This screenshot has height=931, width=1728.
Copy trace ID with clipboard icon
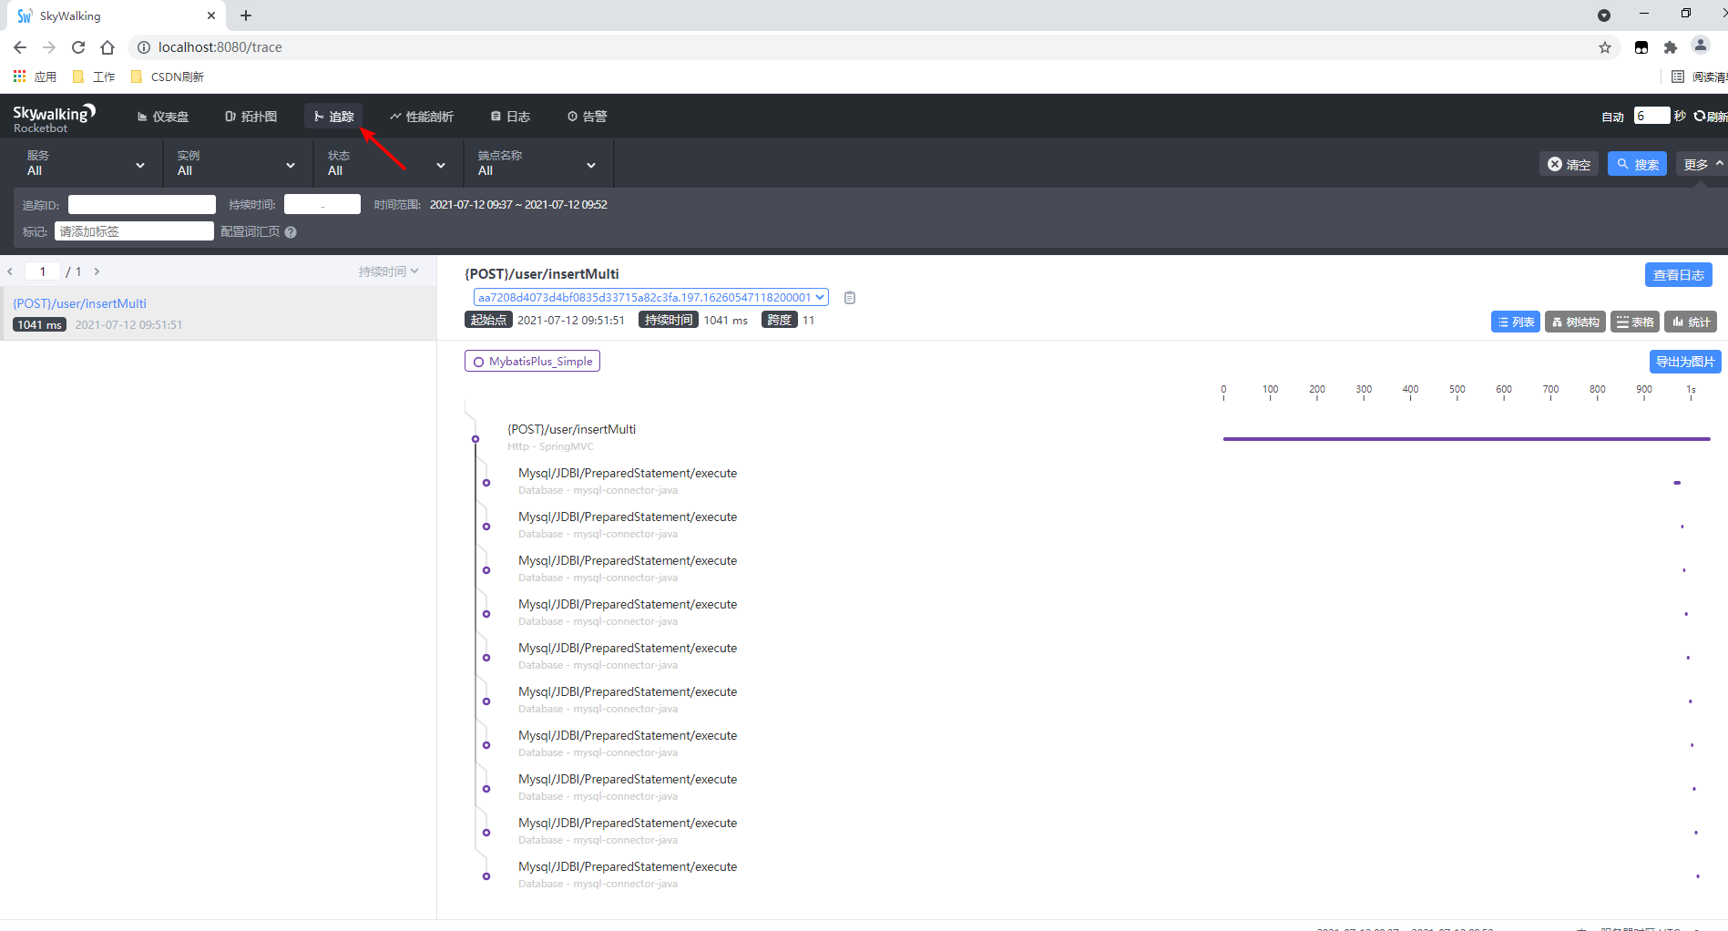click(x=849, y=298)
